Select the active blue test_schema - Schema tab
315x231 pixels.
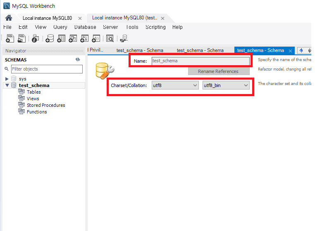coord(260,50)
